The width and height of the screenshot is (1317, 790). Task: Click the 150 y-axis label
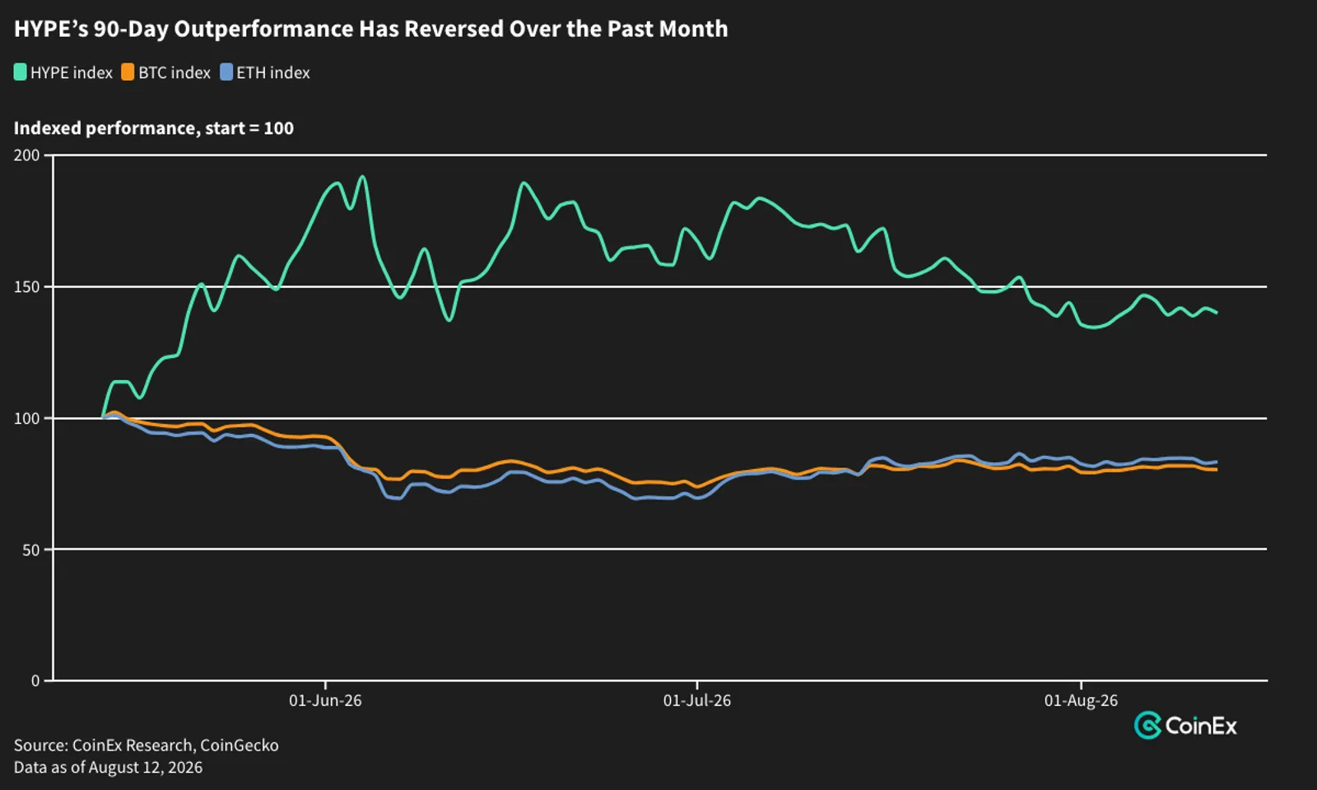tap(27, 286)
